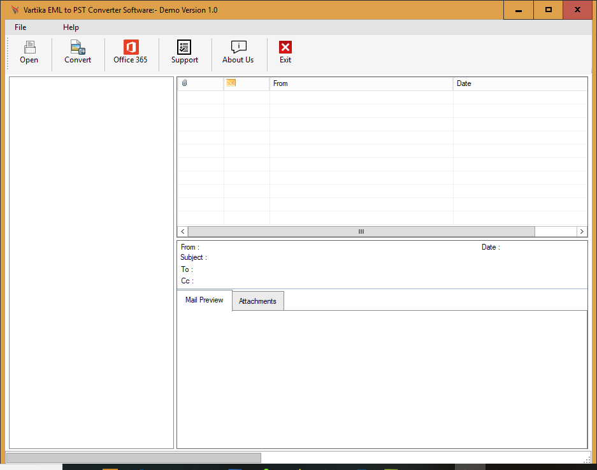Click the Date : label in preview header

pos(491,247)
